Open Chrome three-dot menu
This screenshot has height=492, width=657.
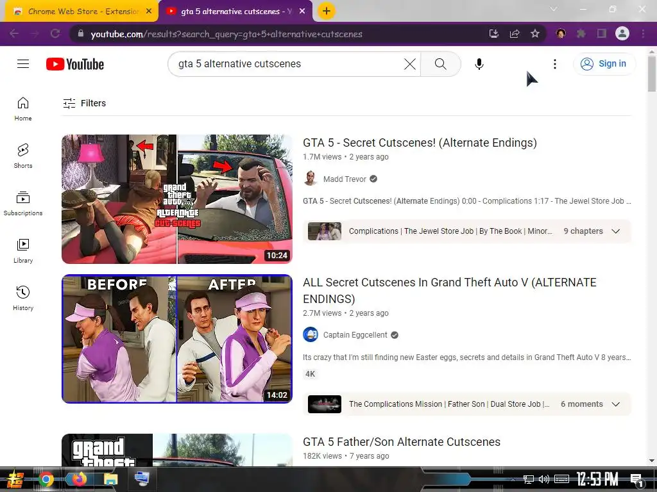pos(643,34)
